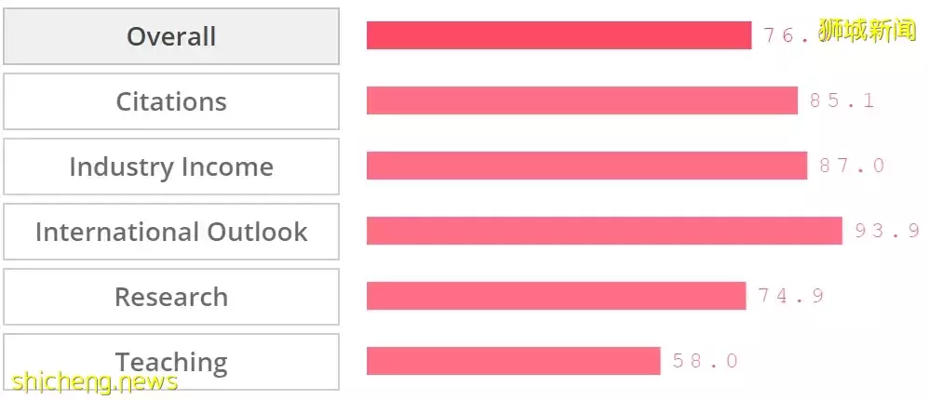The height and width of the screenshot is (400, 930).
Task: Open the Citations category button
Action: (171, 101)
